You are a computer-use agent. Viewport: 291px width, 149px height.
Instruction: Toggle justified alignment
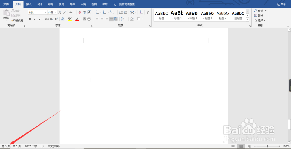point(111,19)
